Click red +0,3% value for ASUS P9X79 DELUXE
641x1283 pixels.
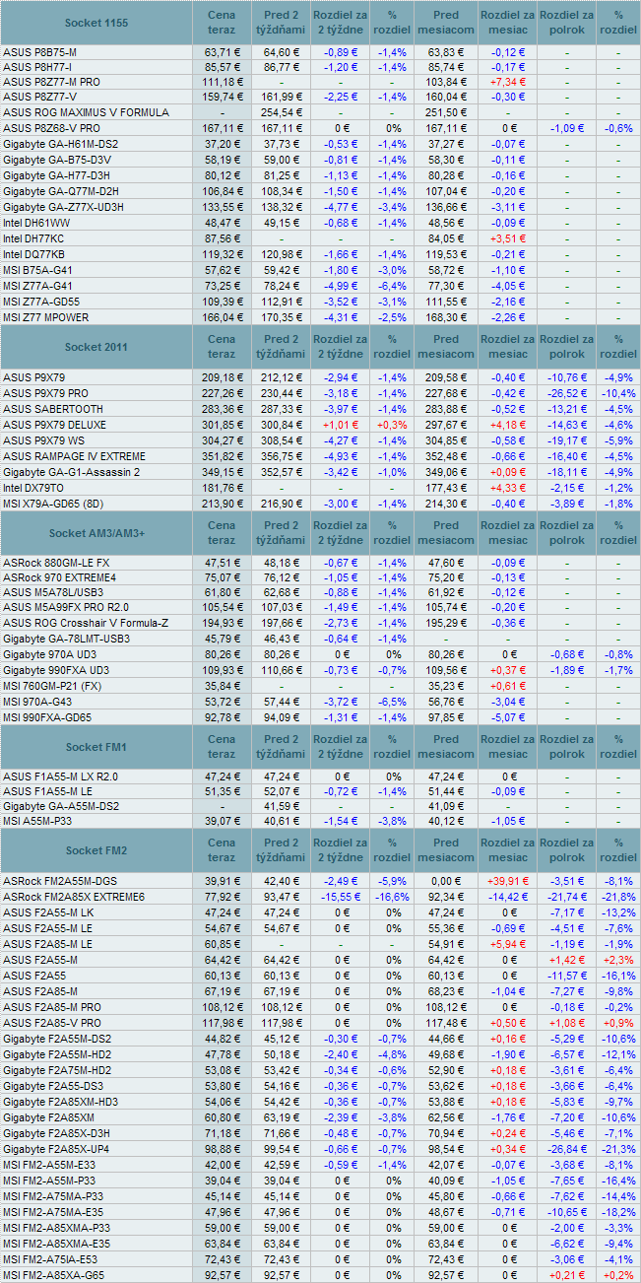(393, 425)
